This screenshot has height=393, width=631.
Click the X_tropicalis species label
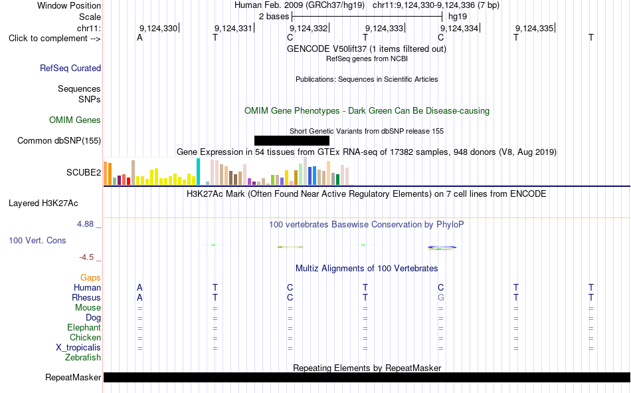click(78, 348)
